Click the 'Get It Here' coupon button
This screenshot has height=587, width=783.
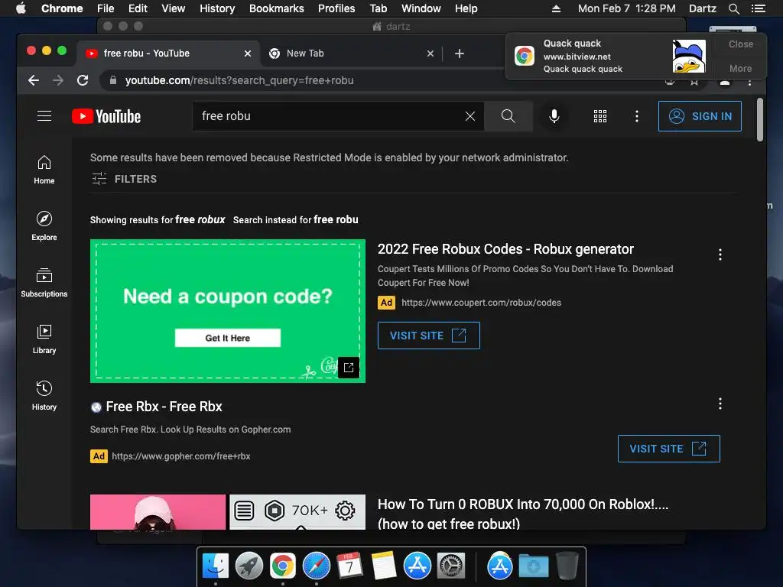click(x=228, y=338)
